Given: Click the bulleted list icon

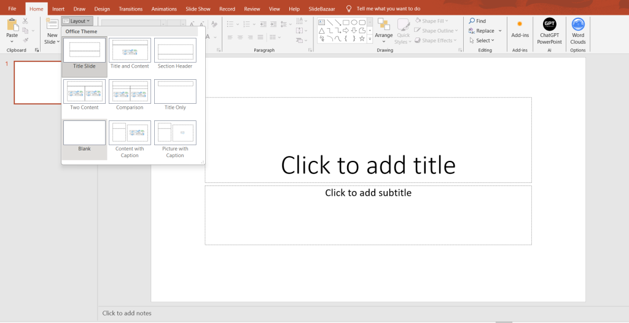Looking at the screenshot, I should pyautogui.click(x=229, y=24).
